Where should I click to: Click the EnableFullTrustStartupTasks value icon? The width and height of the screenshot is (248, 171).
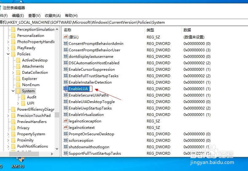click(66, 76)
